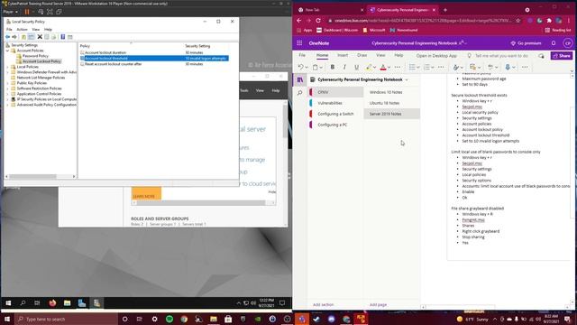Toggle Underline formatting in OneNote
Screen dimensions: 577x325
(x=356, y=67)
